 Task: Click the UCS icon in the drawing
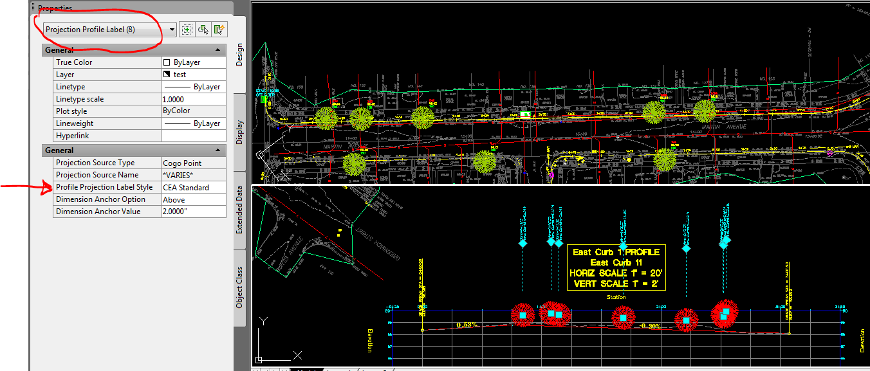tap(278, 339)
